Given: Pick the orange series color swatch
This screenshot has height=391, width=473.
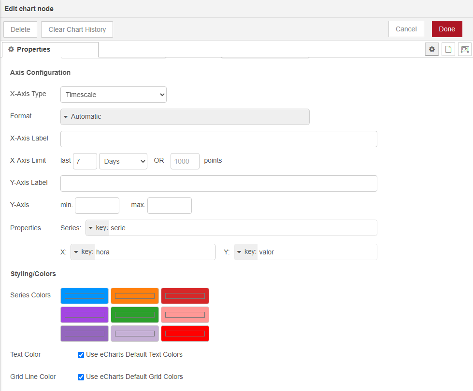Looking at the screenshot, I should click(x=135, y=296).
